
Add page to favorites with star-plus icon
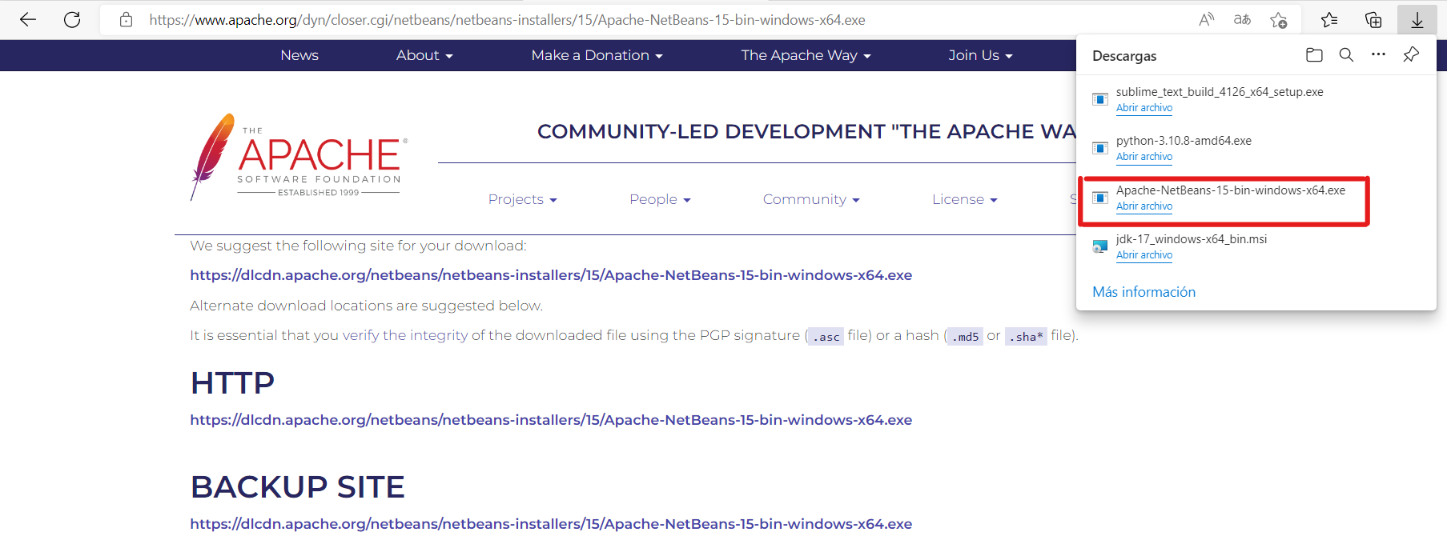(1279, 20)
